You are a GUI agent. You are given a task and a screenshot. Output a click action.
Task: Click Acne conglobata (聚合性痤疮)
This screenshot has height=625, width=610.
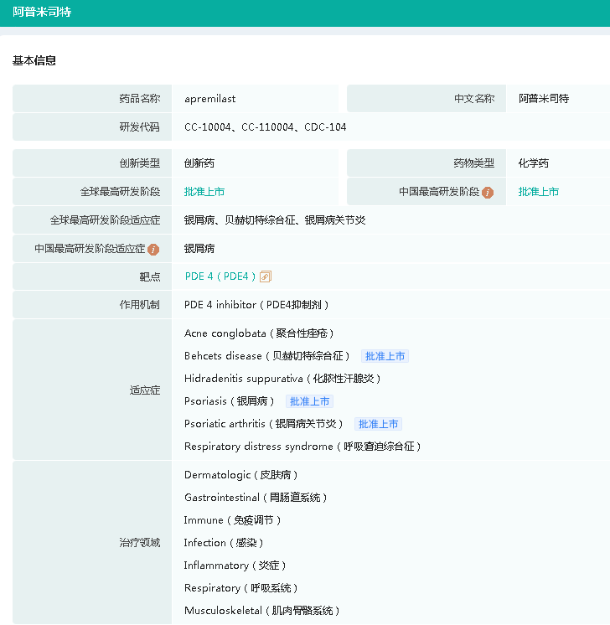tap(259, 333)
